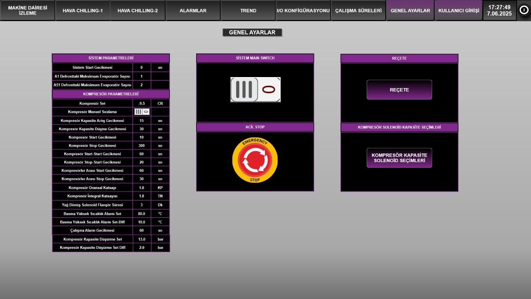
Task: Open Kullanıcı Girişi login tab
Action: coord(459,10)
